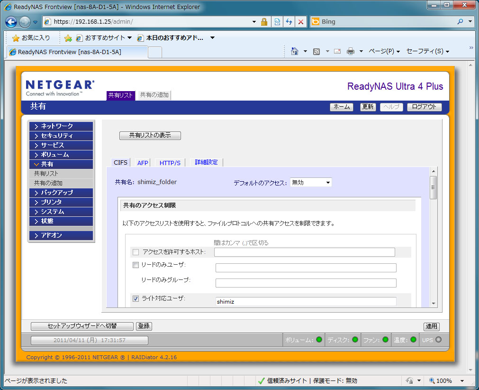
Task: Click the security lock icon in address bar
Action: (264, 22)
